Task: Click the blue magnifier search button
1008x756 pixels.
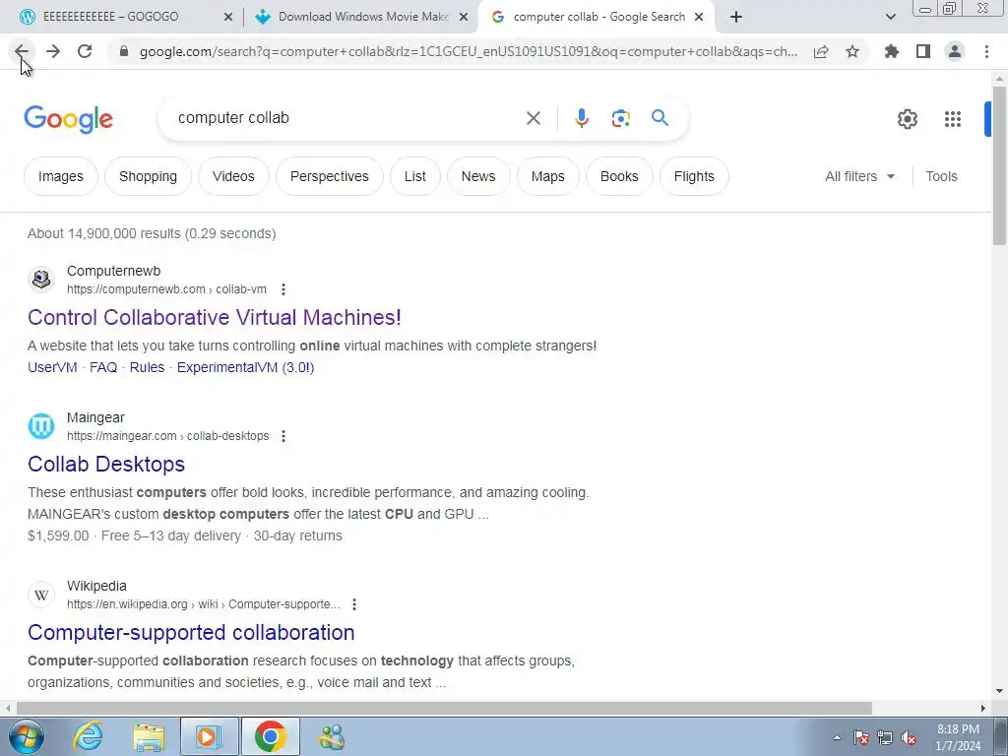Action: tap(660, 118)
